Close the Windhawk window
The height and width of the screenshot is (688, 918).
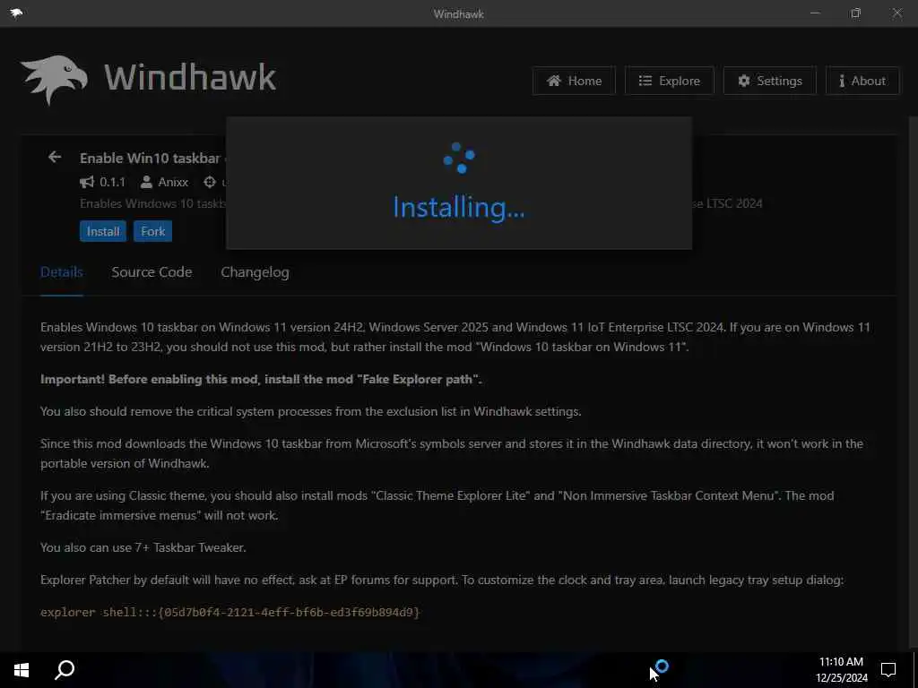click(x=896, y=13)
